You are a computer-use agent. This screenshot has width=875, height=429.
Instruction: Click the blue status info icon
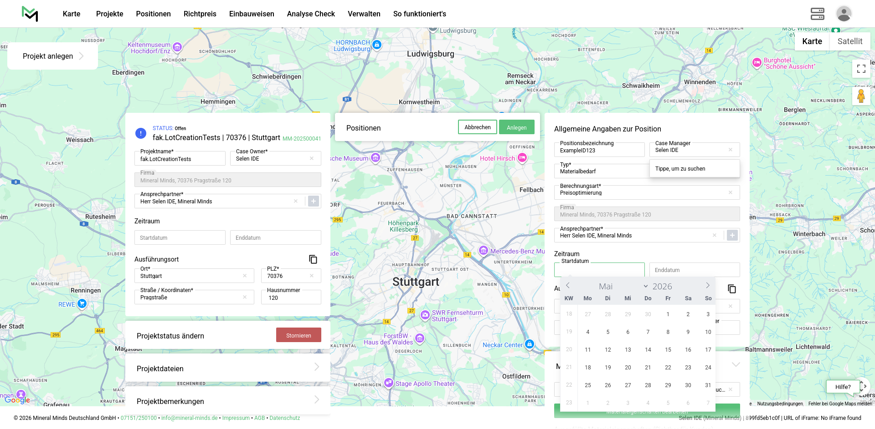click(x=141, y=133)
